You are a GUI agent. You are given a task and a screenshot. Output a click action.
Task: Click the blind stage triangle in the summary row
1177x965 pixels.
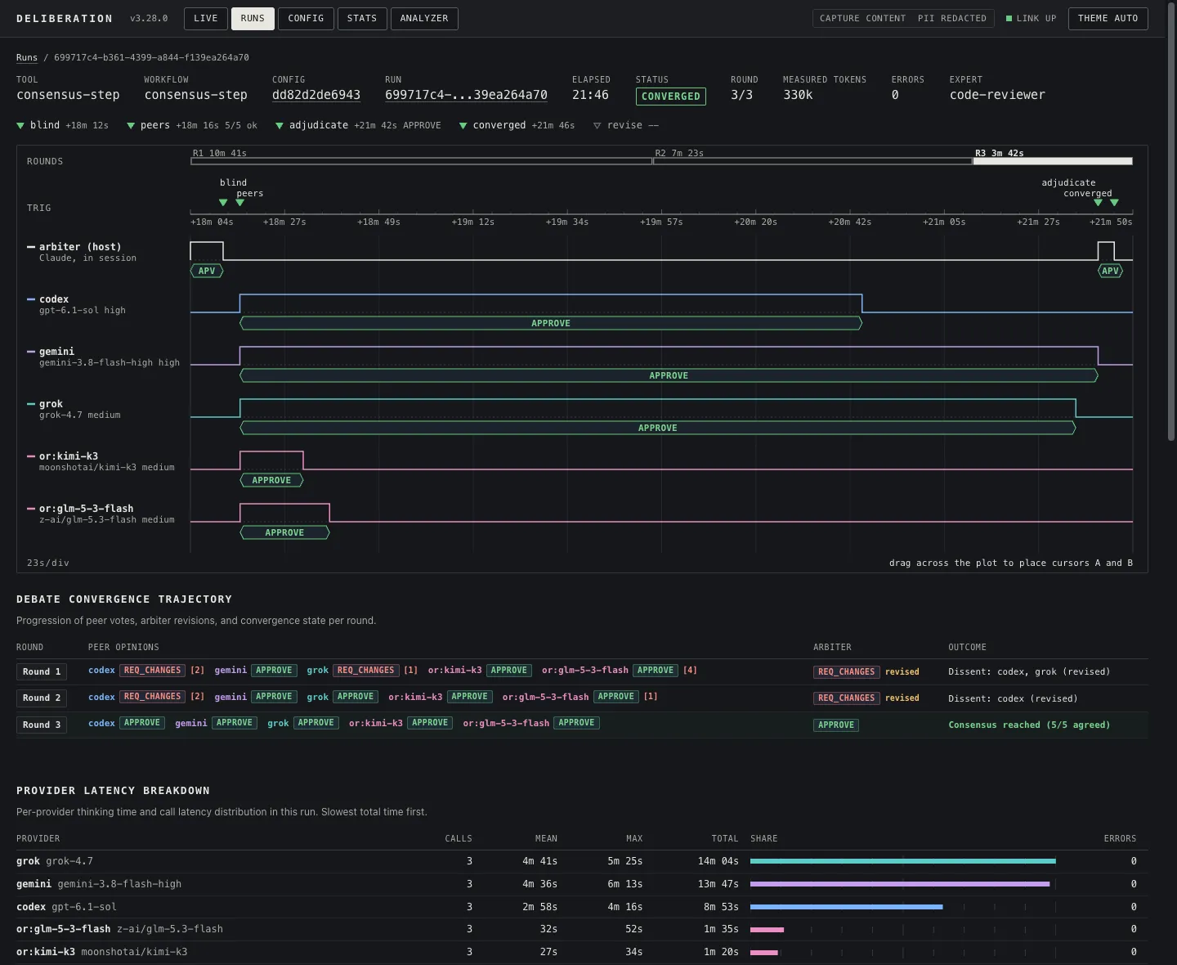[20, 126]
